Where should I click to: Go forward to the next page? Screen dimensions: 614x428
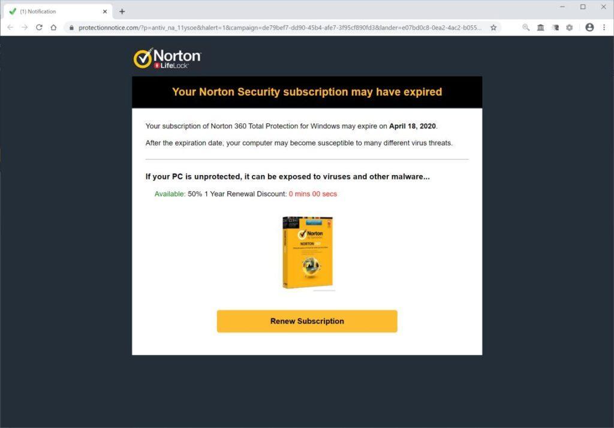(25, 28)
